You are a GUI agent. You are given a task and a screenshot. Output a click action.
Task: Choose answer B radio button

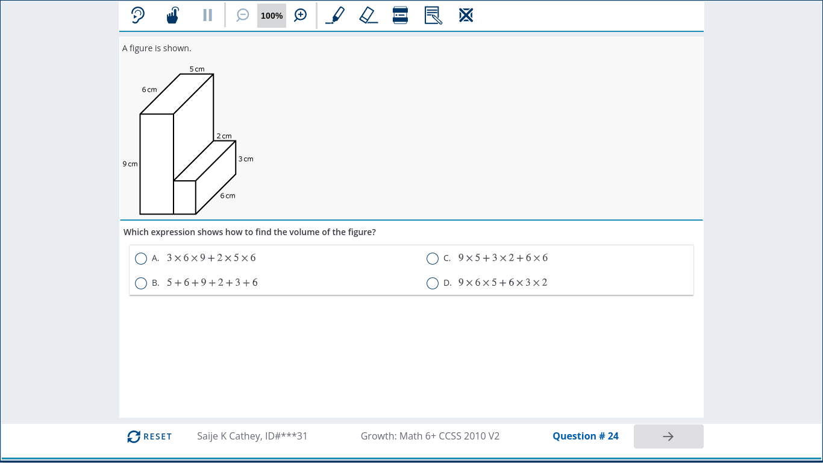coord(141,283)
